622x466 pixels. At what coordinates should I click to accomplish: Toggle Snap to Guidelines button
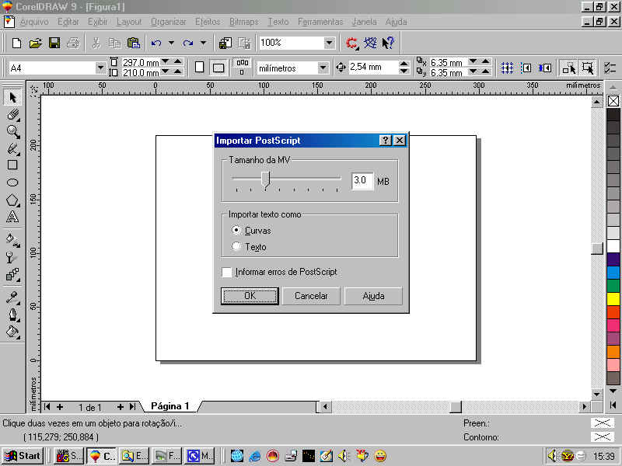point(526,68)
